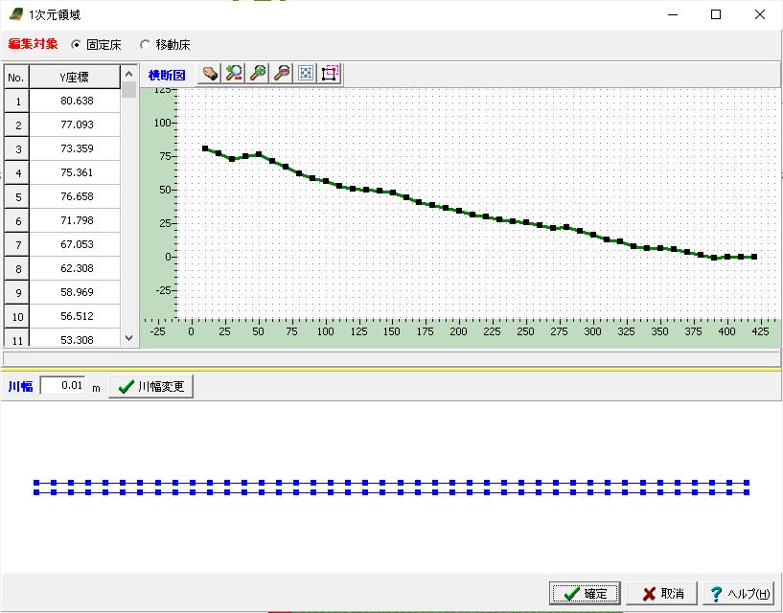Maximize the 1次元領域 window

pyautogui.click(x=716, y=14)
